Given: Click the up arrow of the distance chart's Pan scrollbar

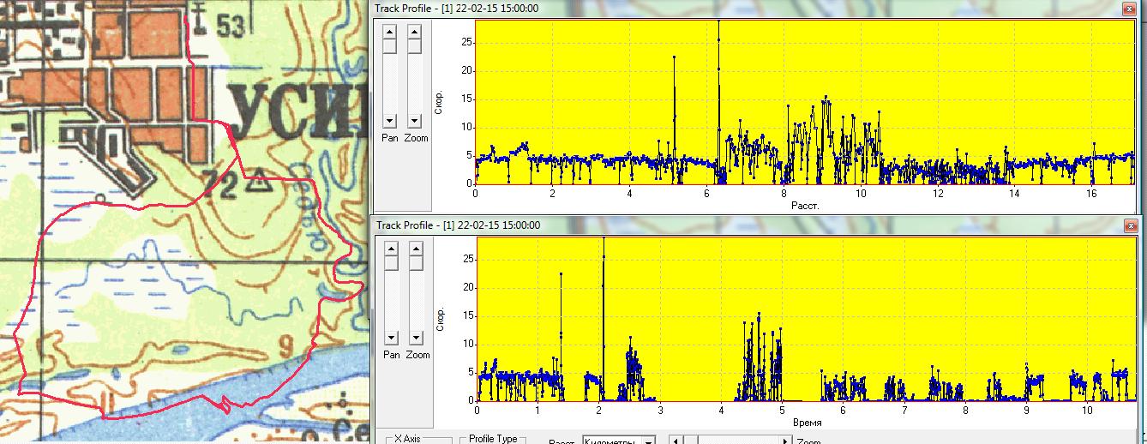Looking at the screenshot, I should (x=390, y=32).
